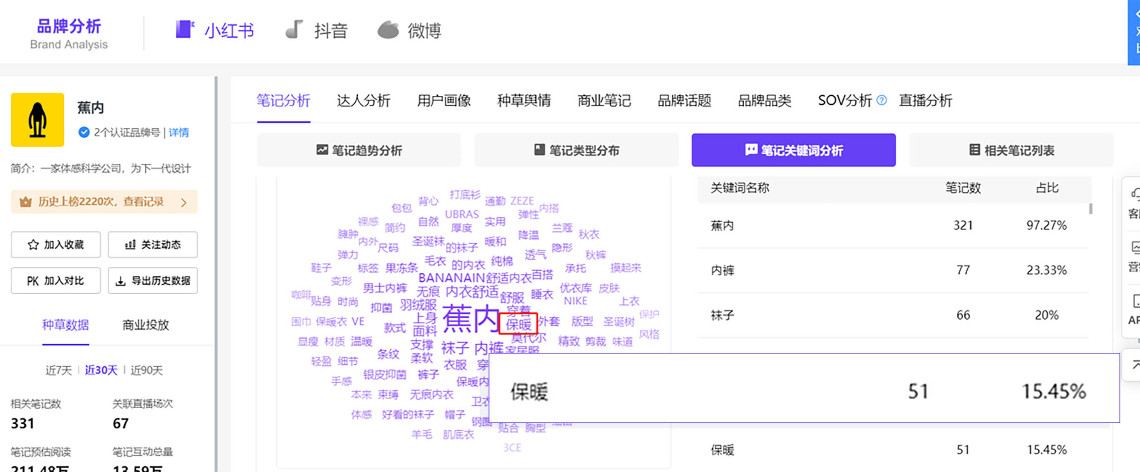Click the 品牌分析 Brand Analysis logo
Viewport: 1140px width, 472px height.
[x=69, y=34]
